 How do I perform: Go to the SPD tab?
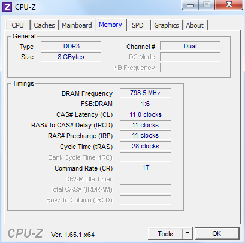point(138,25)
